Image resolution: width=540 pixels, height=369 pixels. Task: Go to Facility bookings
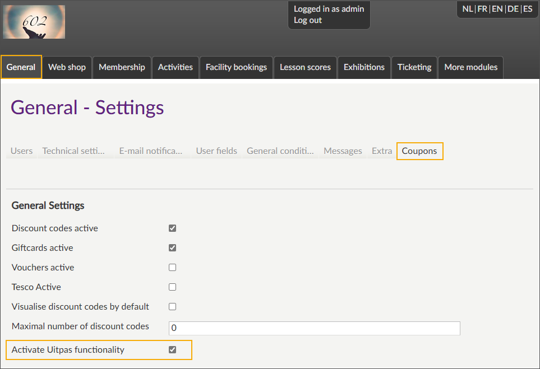tap(236, 67)
